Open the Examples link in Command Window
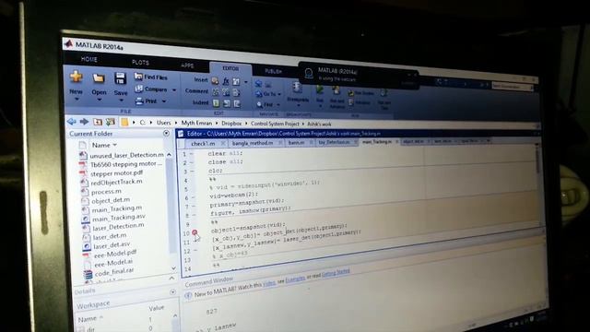 295,279
